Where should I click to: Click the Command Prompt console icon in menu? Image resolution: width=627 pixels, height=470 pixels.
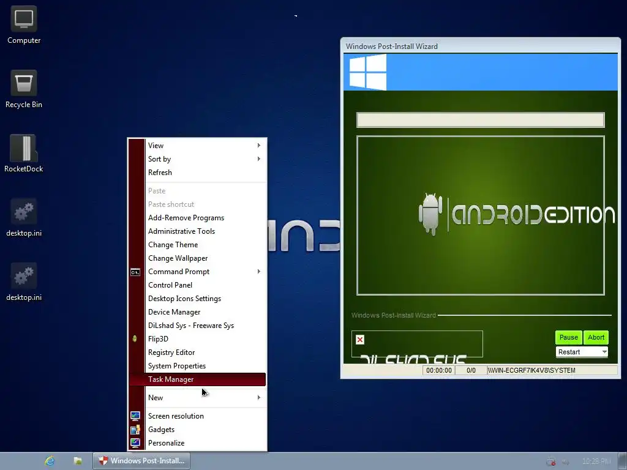135,272
